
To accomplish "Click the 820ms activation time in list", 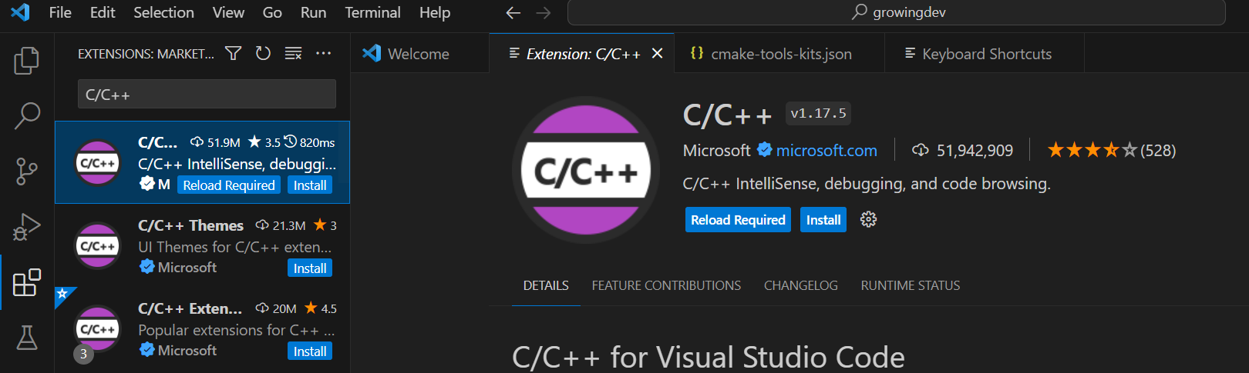I will point(309,142).
